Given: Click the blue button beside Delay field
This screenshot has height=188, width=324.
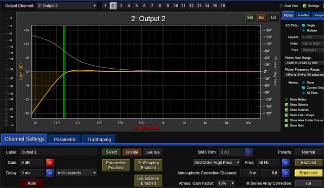Looking at the screenshot, I should [x=50, y=173].
